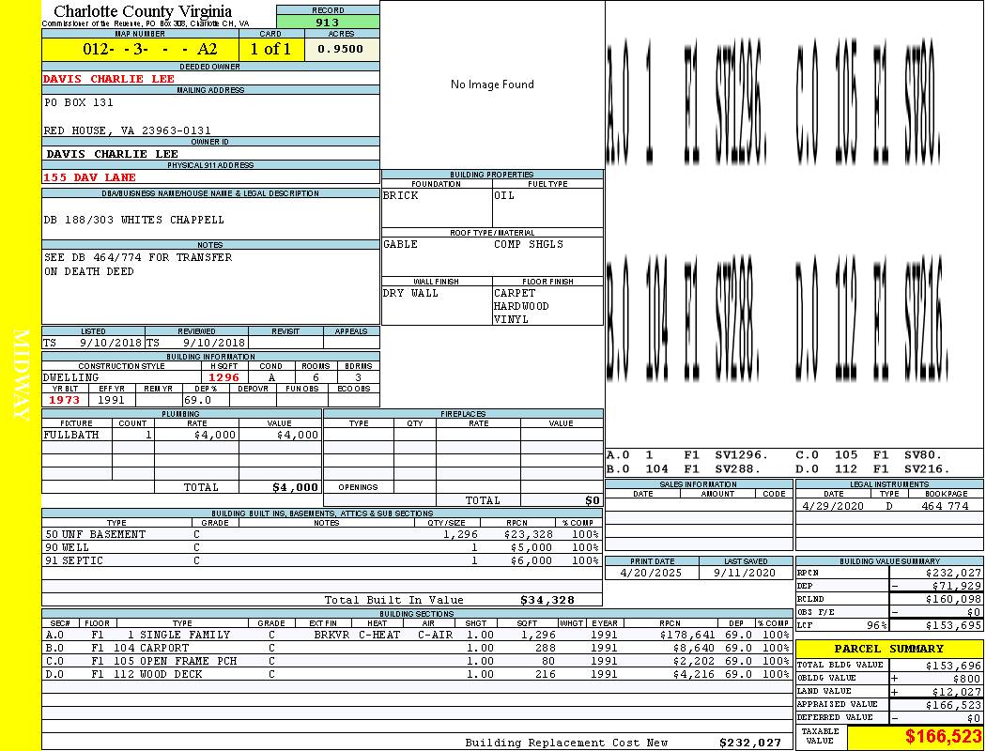Click fireplaces total $0
This screenshot has height=751, width=986.
pos(593,501)
